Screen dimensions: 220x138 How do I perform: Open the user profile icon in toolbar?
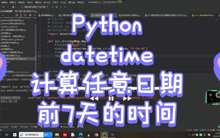pyautogui.click(x=13, y=7)
